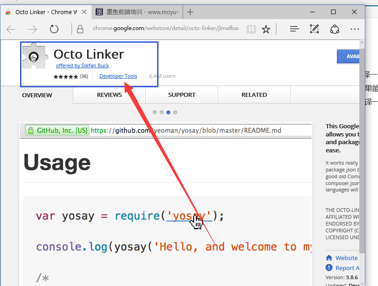Image resolution: width=378 pixels, height=286 pixels.
Task: Click the browser back arrow
Action: [11, 30]
